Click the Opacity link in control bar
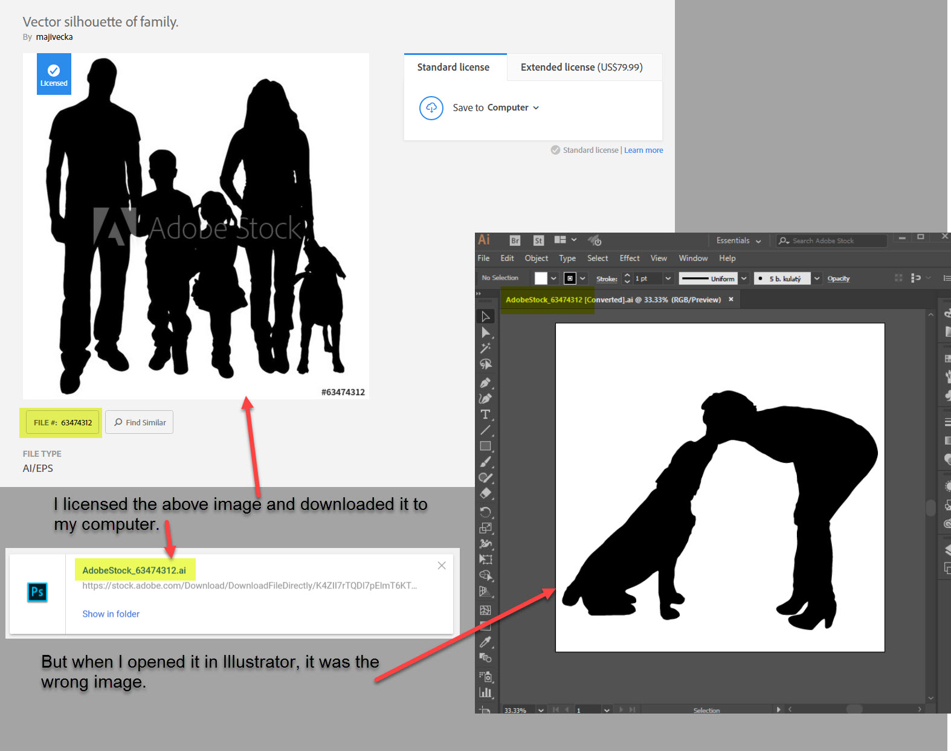Image resolution: width=951 pixels, height=751 pixels. 838,279
